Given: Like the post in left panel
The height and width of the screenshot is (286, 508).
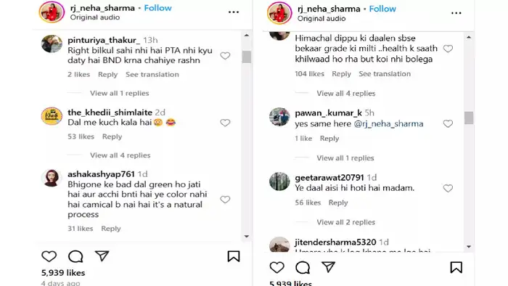Looking at the screenshot, I should [x=49, y=256].
